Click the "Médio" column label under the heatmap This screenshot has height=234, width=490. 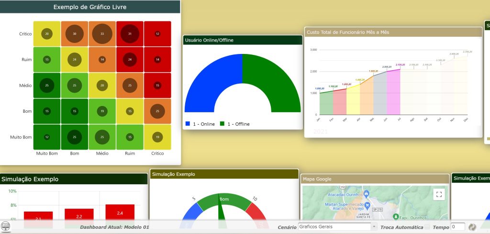102,153
